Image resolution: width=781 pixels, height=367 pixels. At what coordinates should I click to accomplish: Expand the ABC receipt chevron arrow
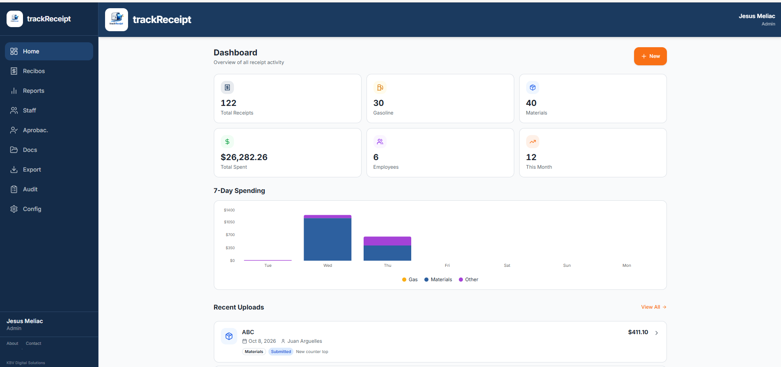657,333
